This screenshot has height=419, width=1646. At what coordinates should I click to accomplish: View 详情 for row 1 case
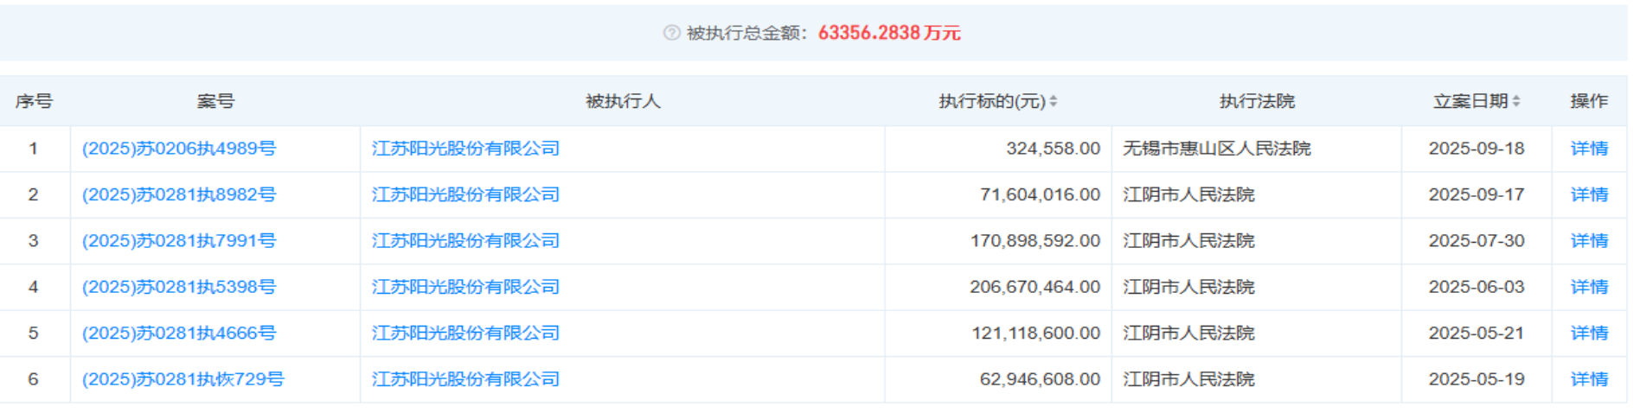click(x=1589, y=149)
